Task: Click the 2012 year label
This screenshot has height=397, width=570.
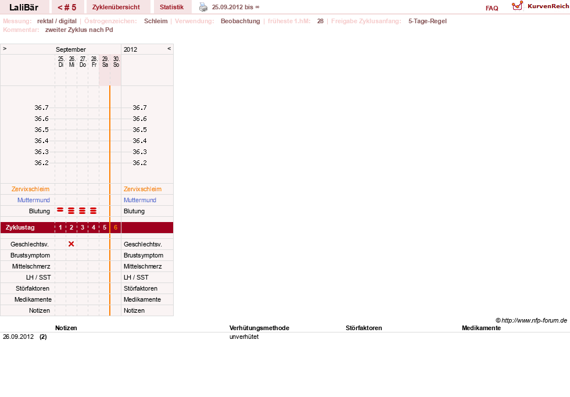Action: [130, 49]
